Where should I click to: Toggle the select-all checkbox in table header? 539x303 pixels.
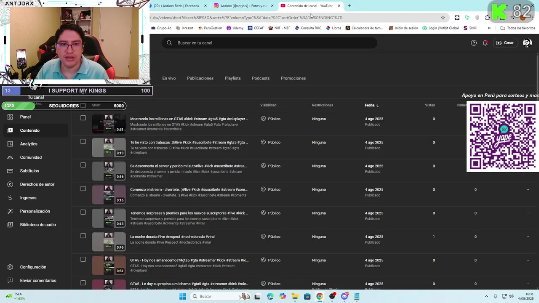coord(83,106)
